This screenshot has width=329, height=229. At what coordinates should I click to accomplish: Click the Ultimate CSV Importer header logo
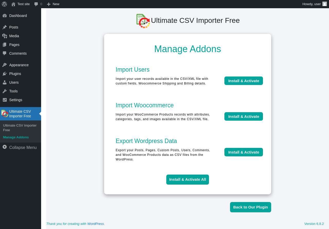pyautogui.click(x=143, y=21)
